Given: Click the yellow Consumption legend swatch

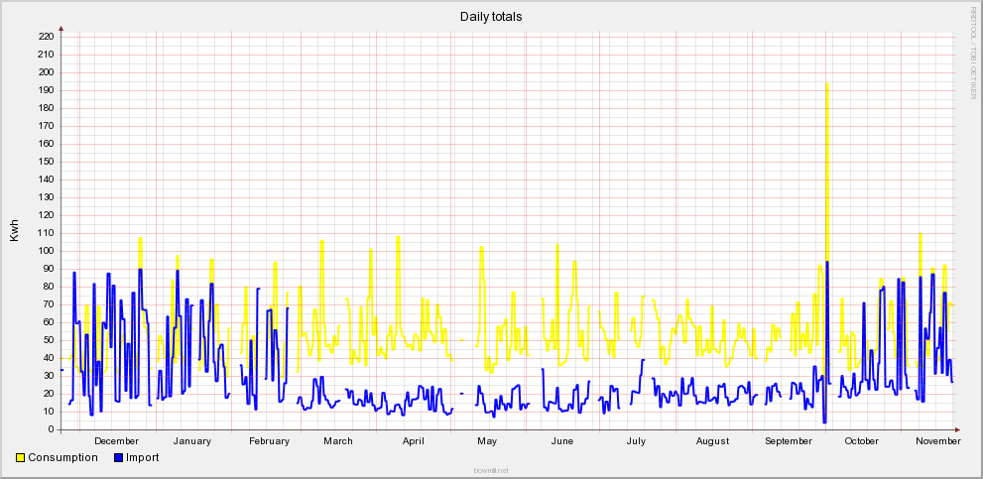Looking at the screenshot, I should point(21,458).
